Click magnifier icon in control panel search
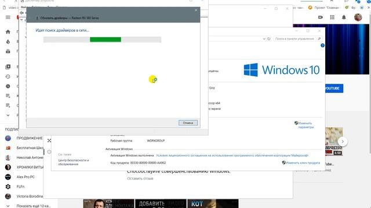 [319, 39]
